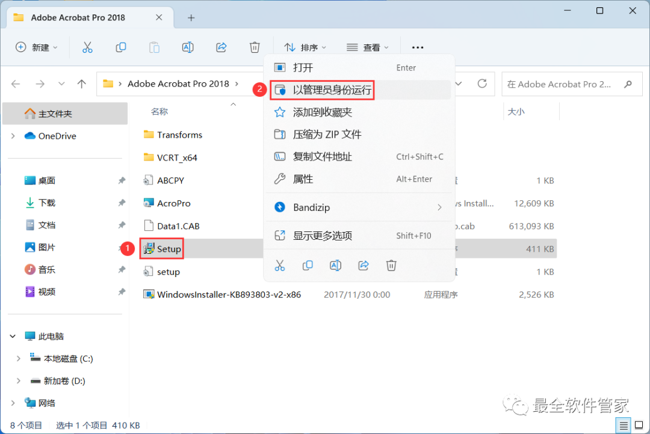This screenshot has width=650, height=434.
Task: Click the Delete trash icon in the toolbar
Action: (x=255, y=47)
